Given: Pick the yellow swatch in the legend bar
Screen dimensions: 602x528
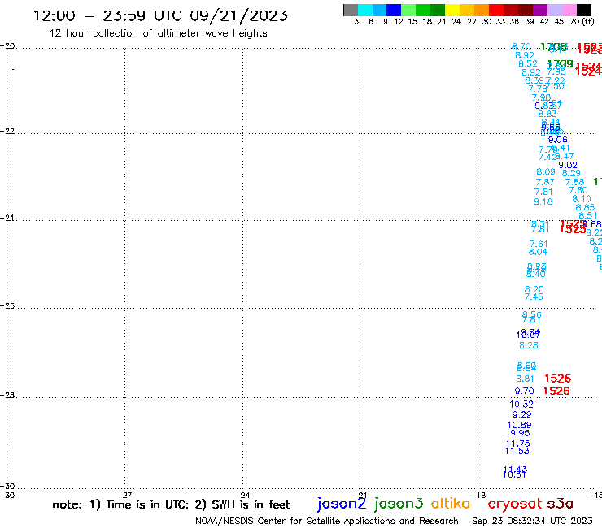Looking at the screenshot, I should coord(452,11).
